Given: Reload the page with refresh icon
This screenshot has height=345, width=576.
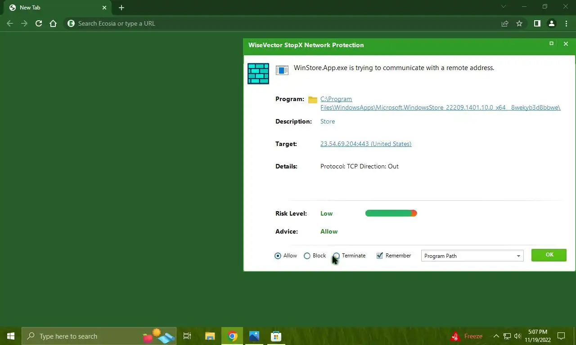Looking at the screenshot, I should pos(39,23).
